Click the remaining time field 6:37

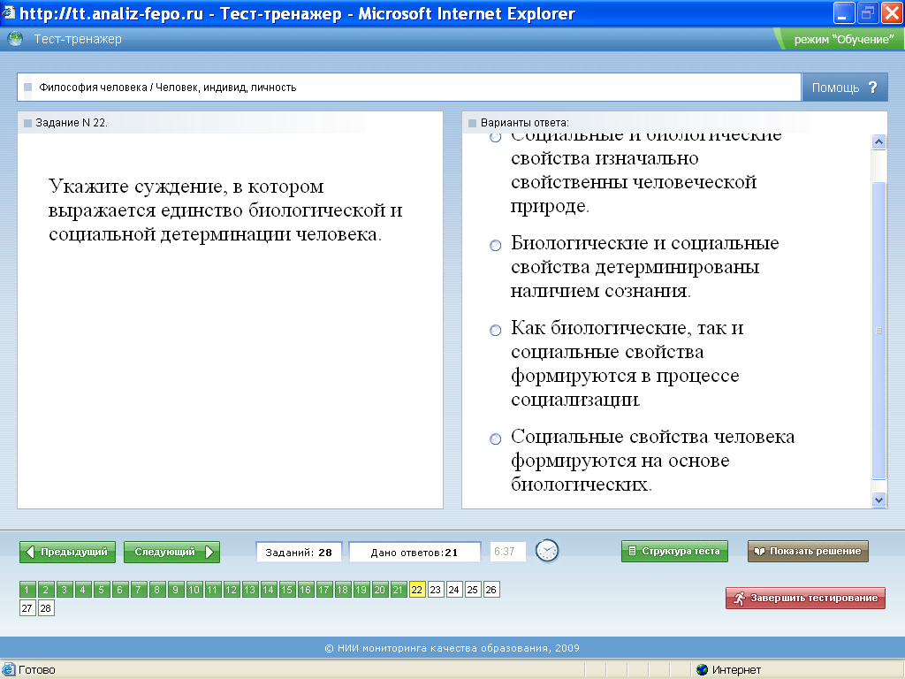[508, 552]
